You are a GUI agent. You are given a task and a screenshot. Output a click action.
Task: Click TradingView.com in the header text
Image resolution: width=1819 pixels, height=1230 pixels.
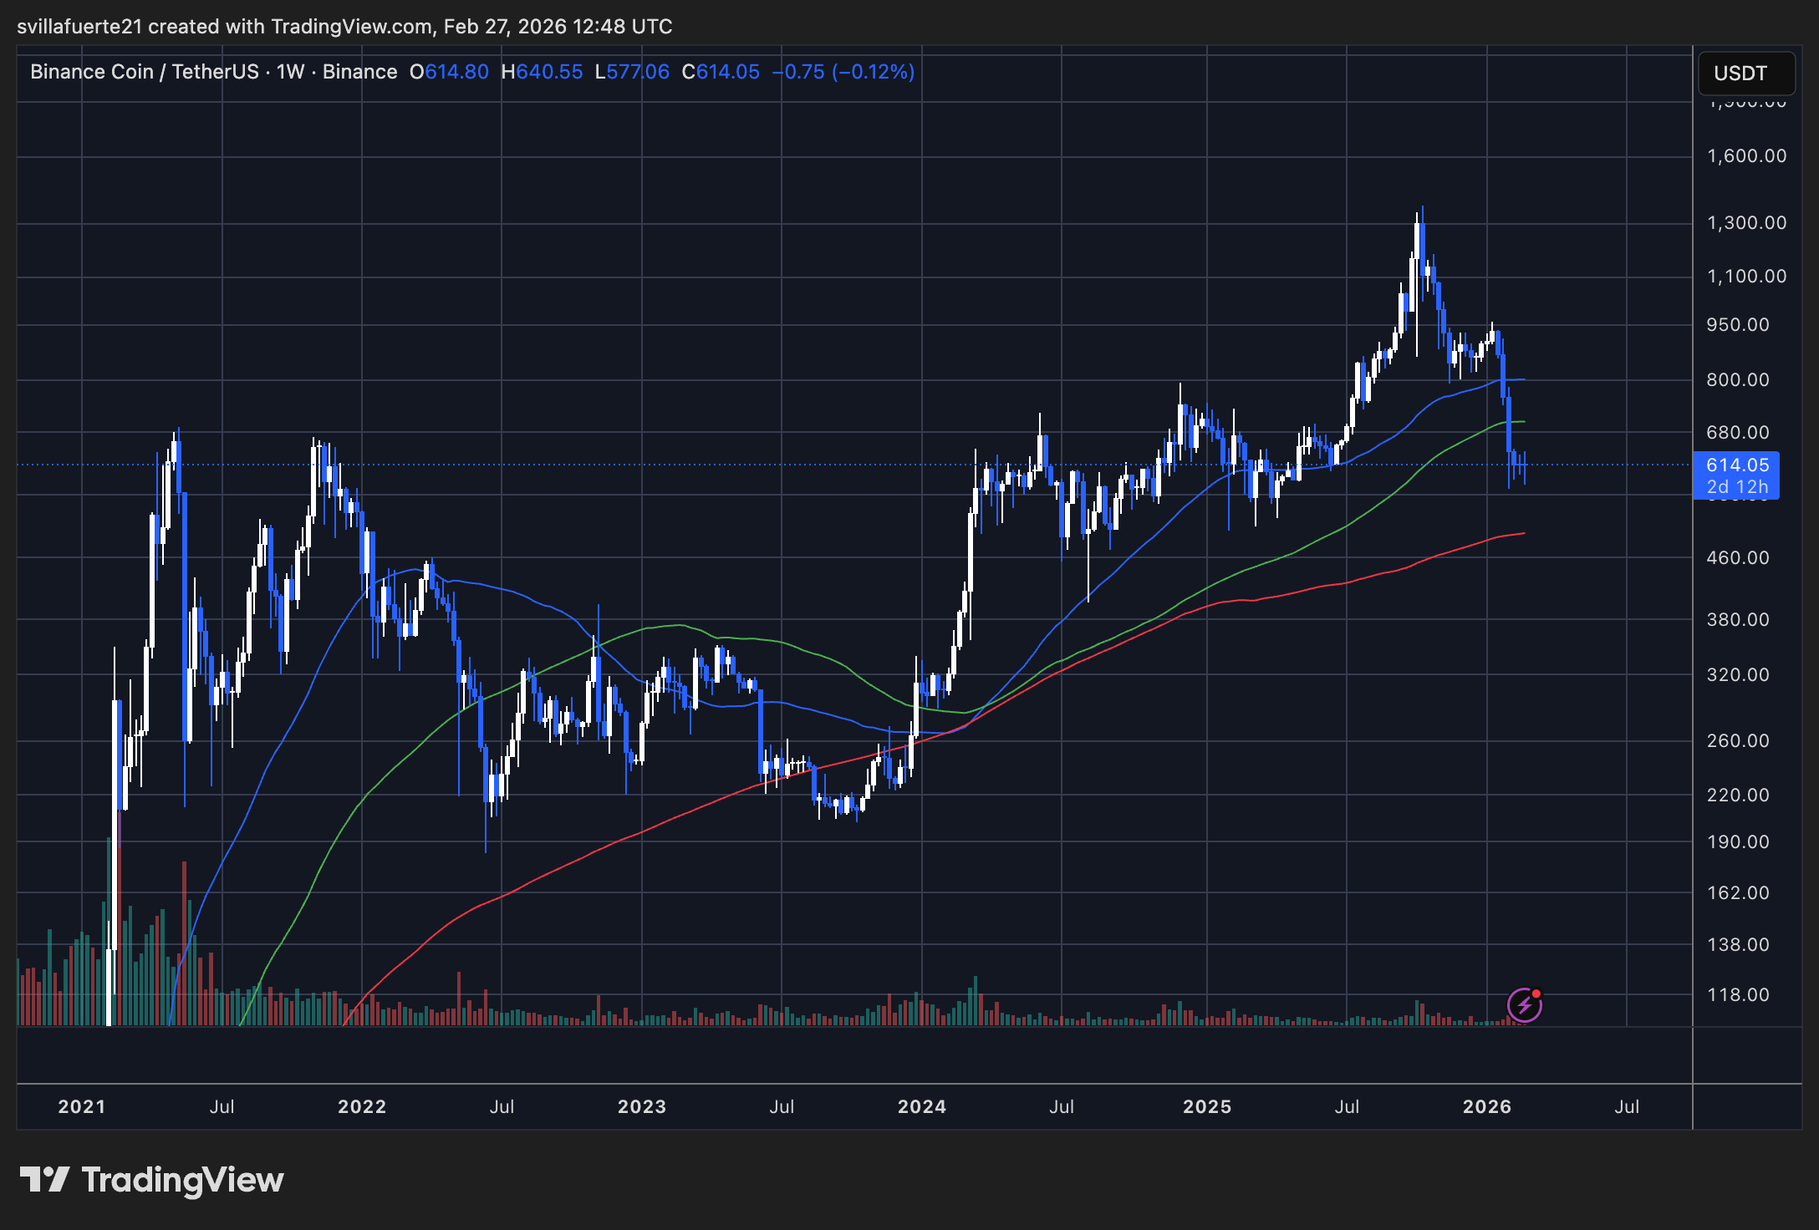click(x=347, y=26)
